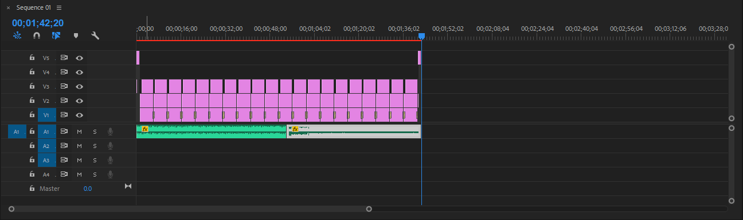The height and width of the screenshot is (220, 743).
Task: Toggle lock on Master track
Action: tap(32, 188)
